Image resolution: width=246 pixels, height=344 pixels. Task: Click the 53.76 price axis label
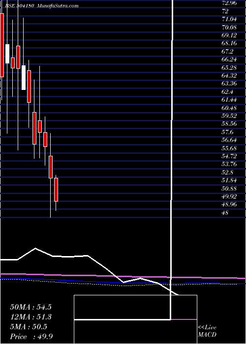click(229, 165)
